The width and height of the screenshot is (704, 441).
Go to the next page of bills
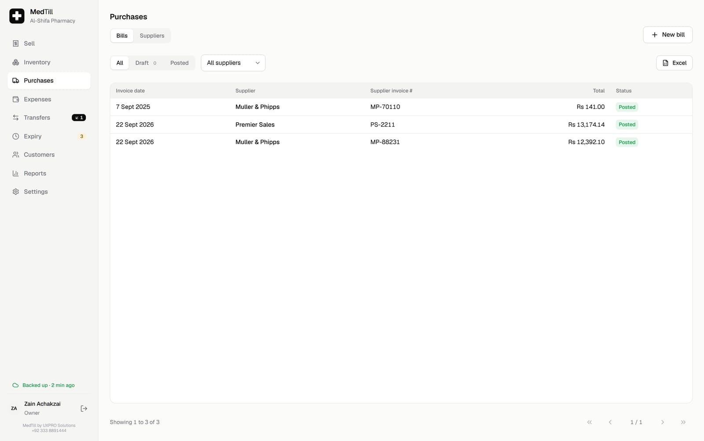(663, 422)
